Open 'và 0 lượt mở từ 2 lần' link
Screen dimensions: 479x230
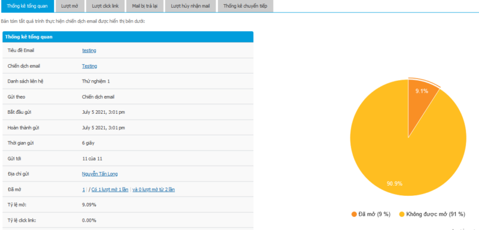[154, 189]
